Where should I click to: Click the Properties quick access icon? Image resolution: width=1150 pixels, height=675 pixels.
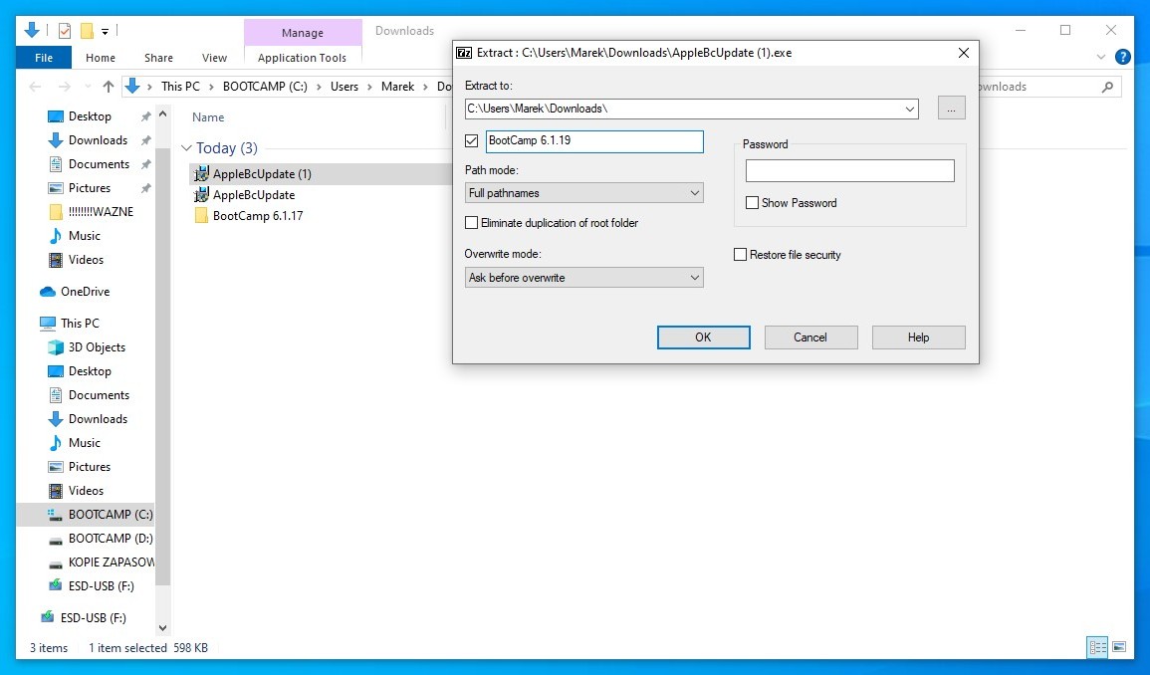click(65, 31)
